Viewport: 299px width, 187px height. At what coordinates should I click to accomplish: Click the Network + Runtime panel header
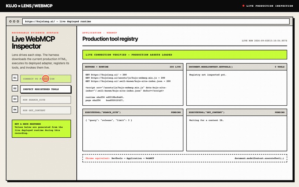[133, 67]
